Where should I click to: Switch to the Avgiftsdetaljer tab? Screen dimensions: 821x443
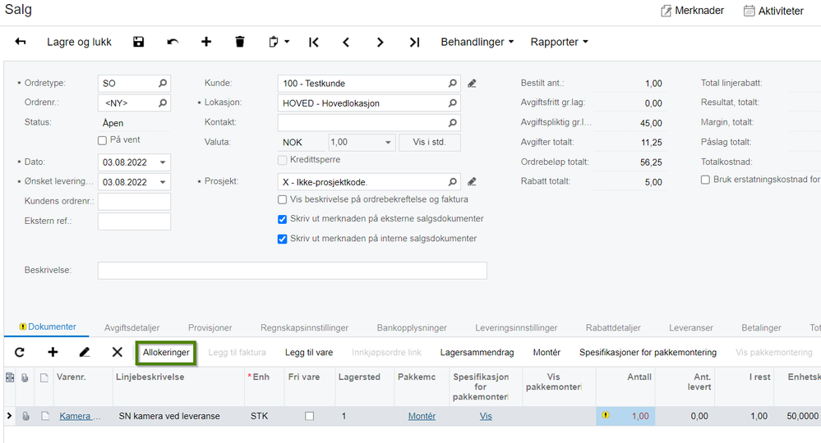coord(132,328)
